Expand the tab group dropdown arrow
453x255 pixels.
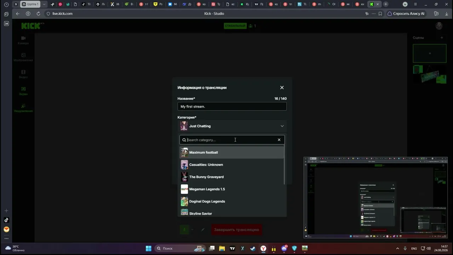click(x=44, y=4)
